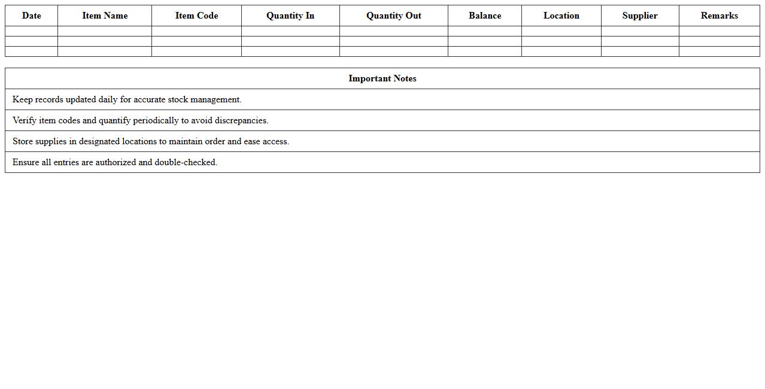Select the Balance column header

click(x=485, y=16)
